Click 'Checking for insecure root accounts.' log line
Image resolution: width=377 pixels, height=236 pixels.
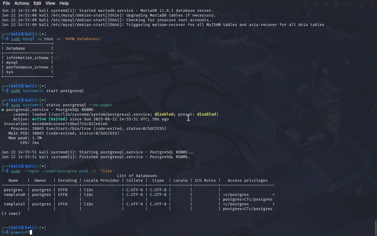(x=106, y=20)
